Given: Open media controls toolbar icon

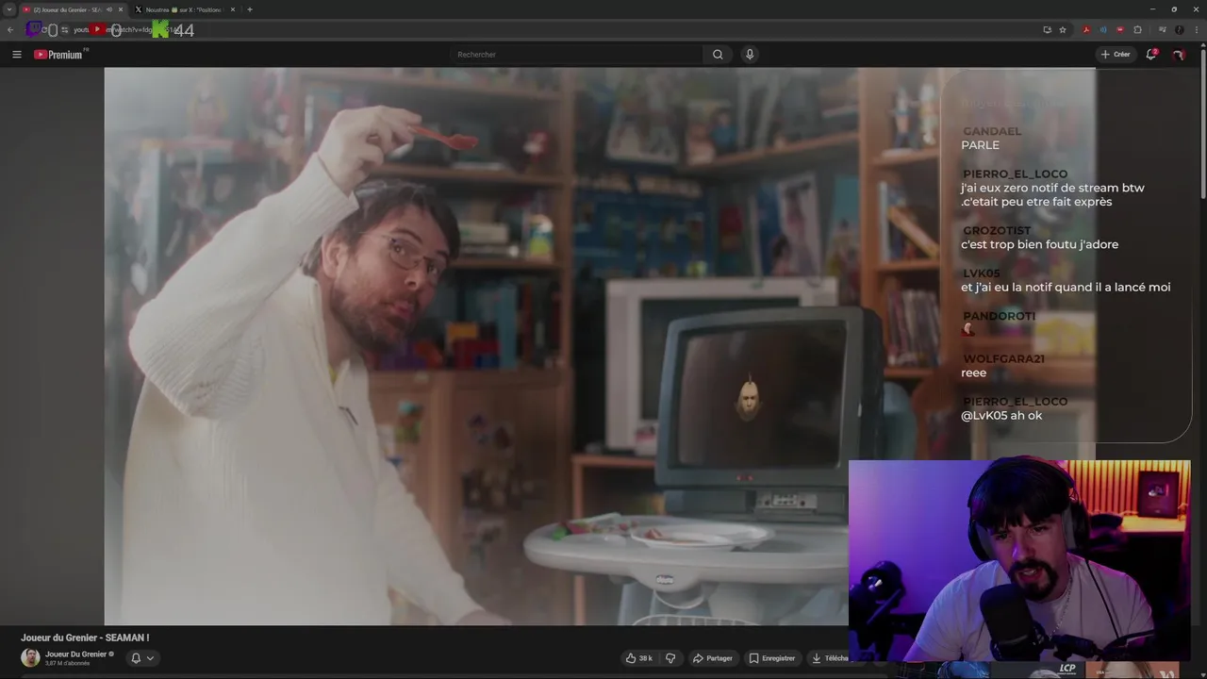Looking at the screenshot, I should pos(1163,29).
